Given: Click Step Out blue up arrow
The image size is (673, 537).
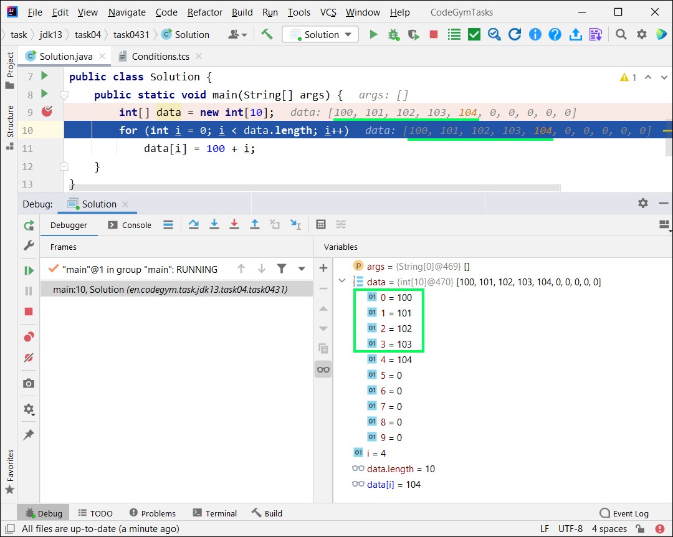Looking at the screenshot, I should tap(254, 224).
